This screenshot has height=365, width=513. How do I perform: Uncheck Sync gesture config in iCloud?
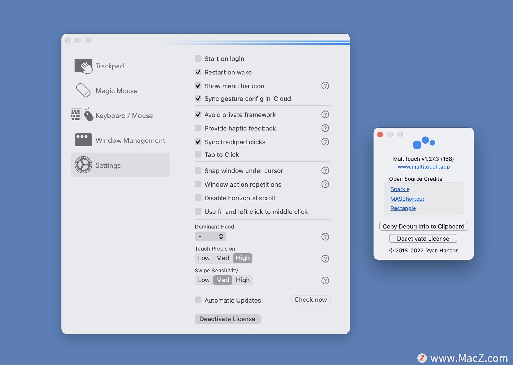click(x=198, y=98)
